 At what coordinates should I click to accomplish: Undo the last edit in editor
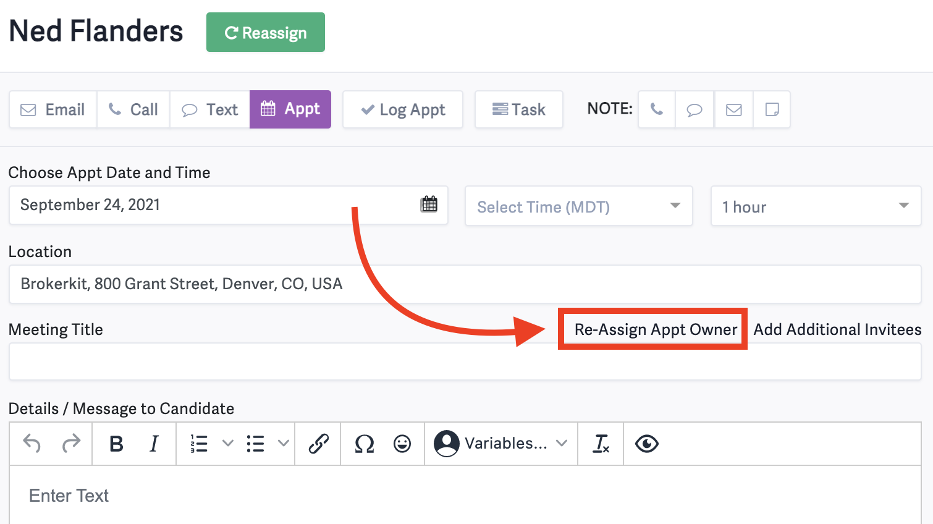click(x=32, y=443)
